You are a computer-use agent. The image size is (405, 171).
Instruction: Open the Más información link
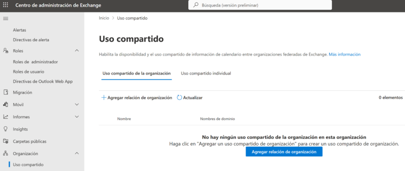(344, 54)
